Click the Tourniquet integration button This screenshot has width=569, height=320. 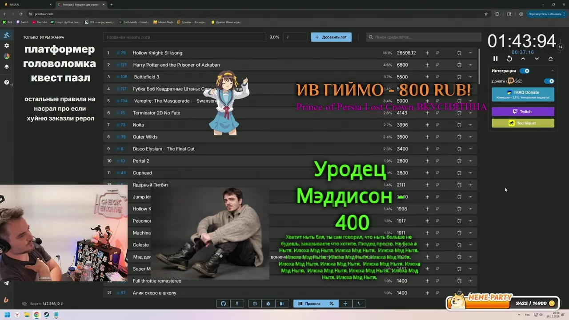point(523,123)
